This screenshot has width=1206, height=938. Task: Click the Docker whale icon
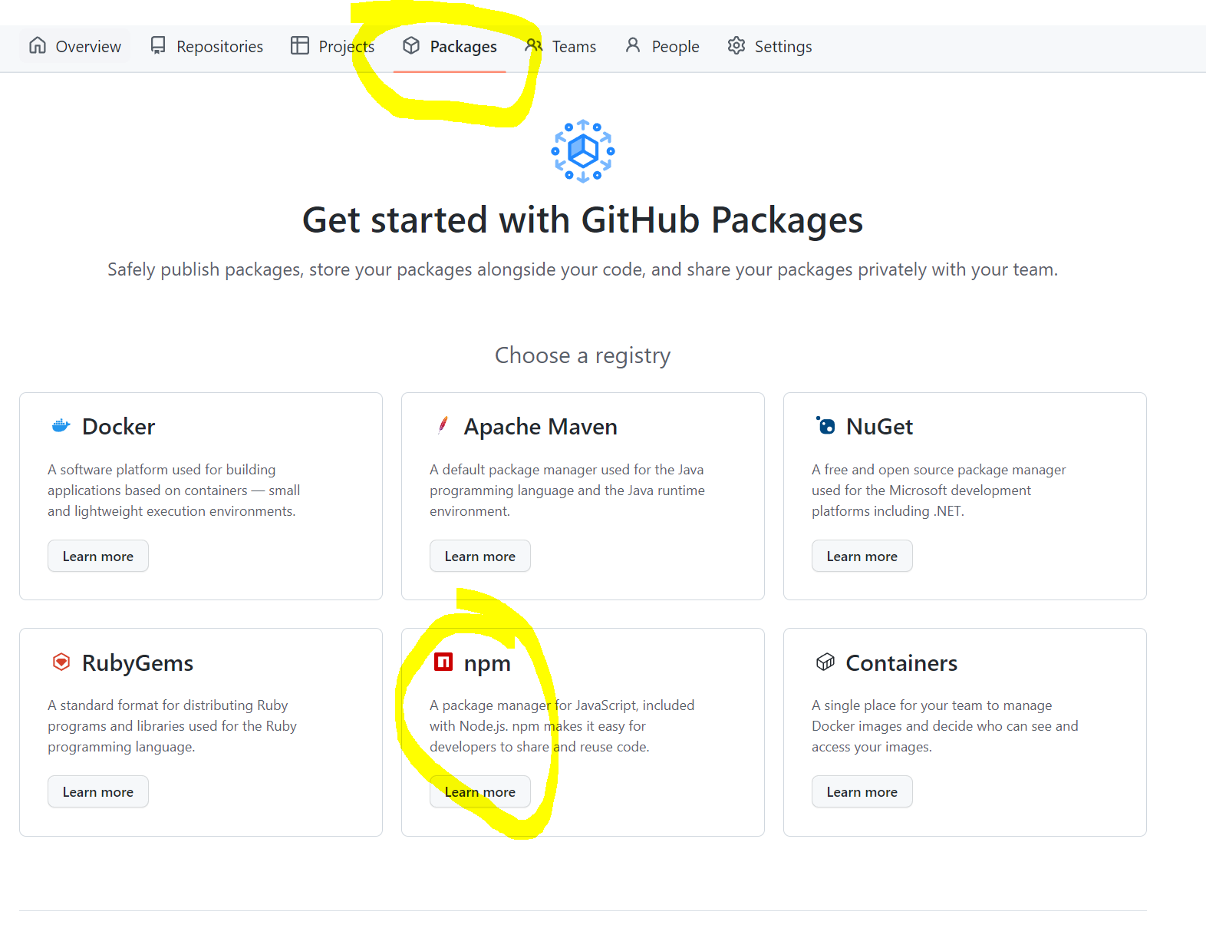tap(60, 426)
